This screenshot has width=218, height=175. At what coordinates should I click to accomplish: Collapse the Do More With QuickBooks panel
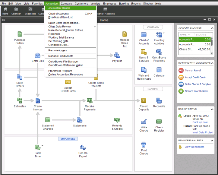click(212, 63)
